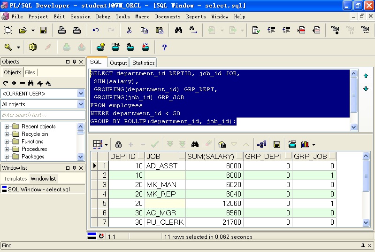
Task: Click the Save results floppy icon in grid toolbar
Action: point(277,144)
